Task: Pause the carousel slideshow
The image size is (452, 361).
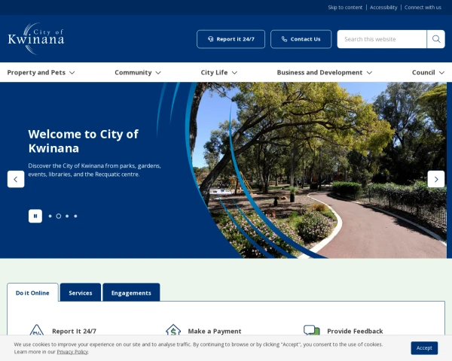Action: click(35, 216)
